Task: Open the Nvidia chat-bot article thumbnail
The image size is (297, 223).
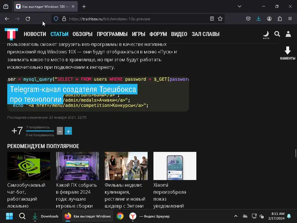Action: (x=29, y=166)
